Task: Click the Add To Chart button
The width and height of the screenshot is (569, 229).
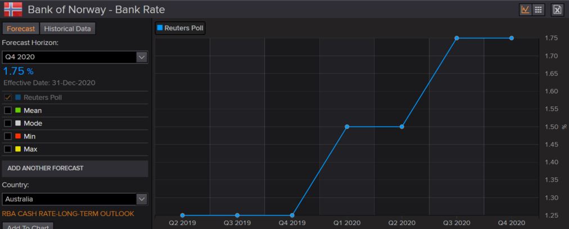Action: (x=28, y=226)
